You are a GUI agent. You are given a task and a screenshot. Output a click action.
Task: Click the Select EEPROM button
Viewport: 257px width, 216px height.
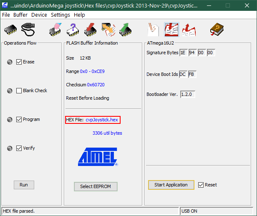pyautogui.click(x=96, y=186)
